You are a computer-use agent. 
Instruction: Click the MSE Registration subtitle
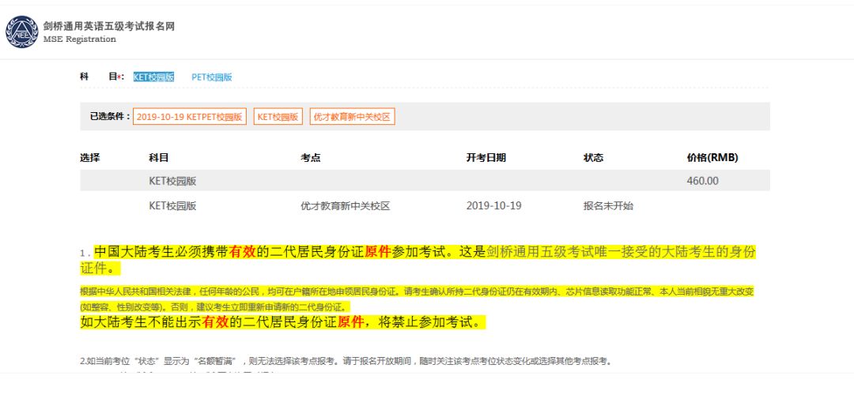click(80, 39)
